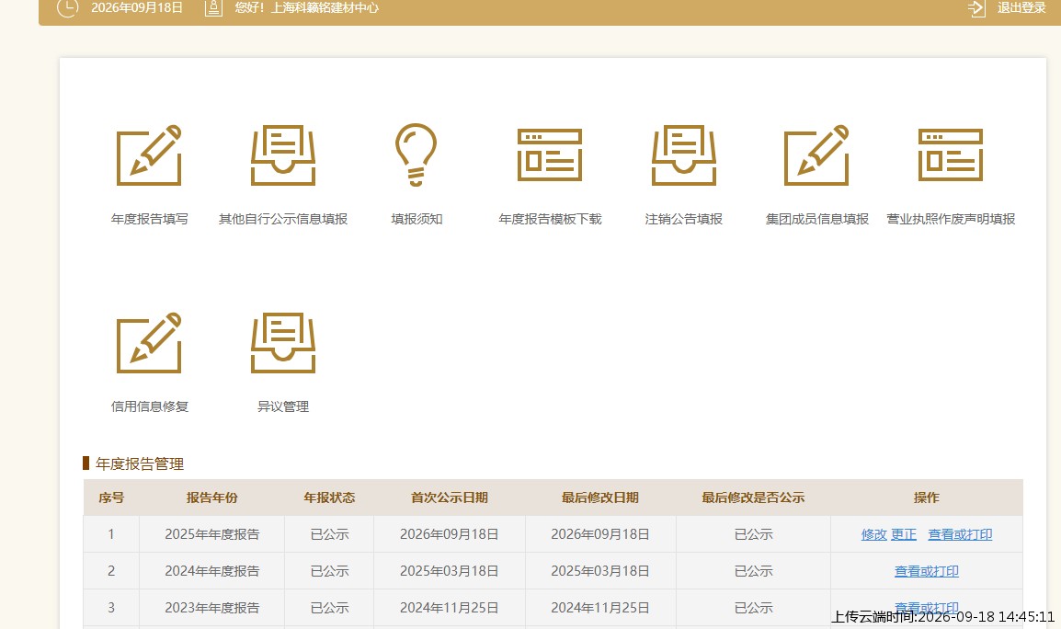Click the 序号 column header
This screenshot has height=629, width=1061.
111,497
